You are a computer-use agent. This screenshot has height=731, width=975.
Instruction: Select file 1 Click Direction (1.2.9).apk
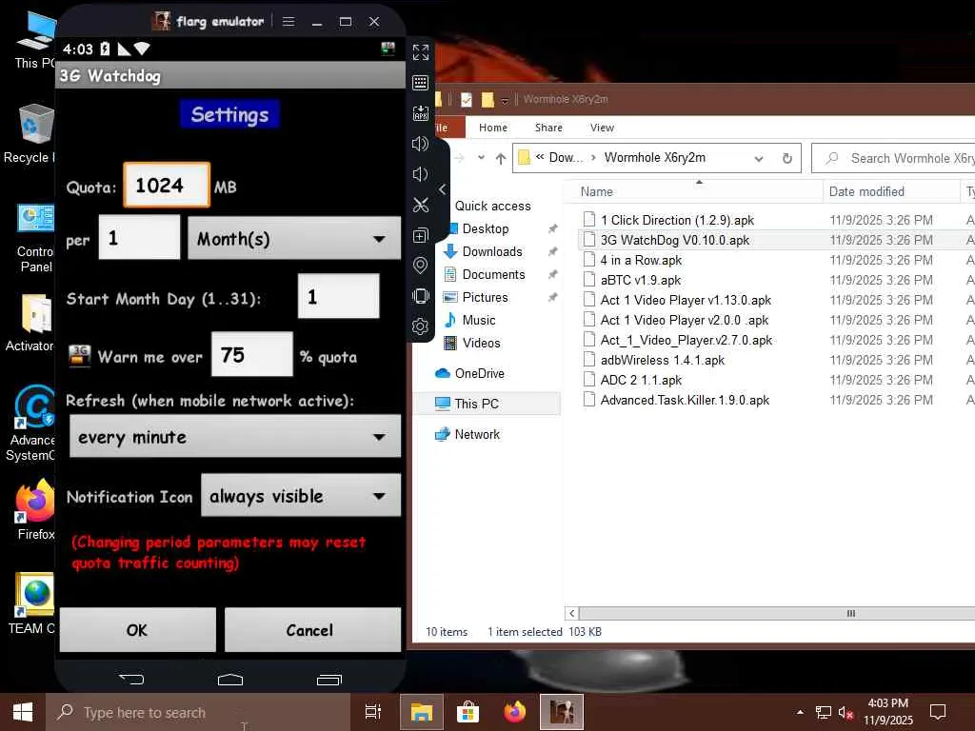pos(677,220)
